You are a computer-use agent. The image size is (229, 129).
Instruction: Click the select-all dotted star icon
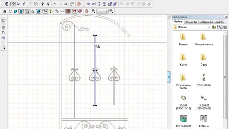tap(6, 4)
